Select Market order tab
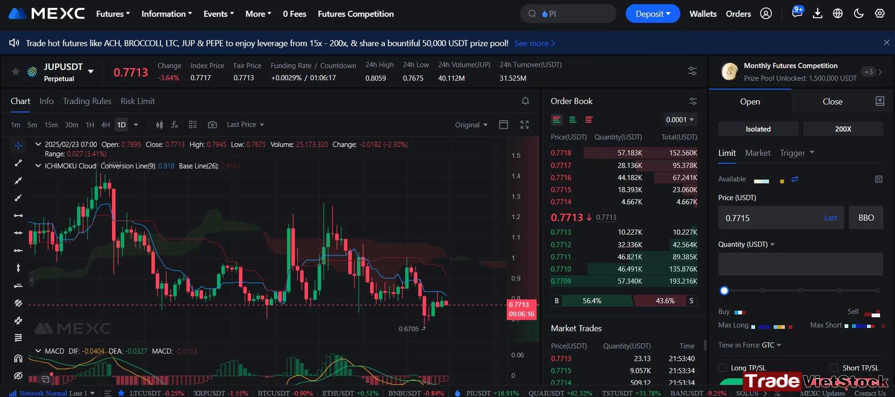The width and height of the screenshot is (895, 397). click(757, 153)
